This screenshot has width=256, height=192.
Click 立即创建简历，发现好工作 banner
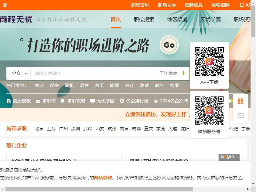pos(156,114)
